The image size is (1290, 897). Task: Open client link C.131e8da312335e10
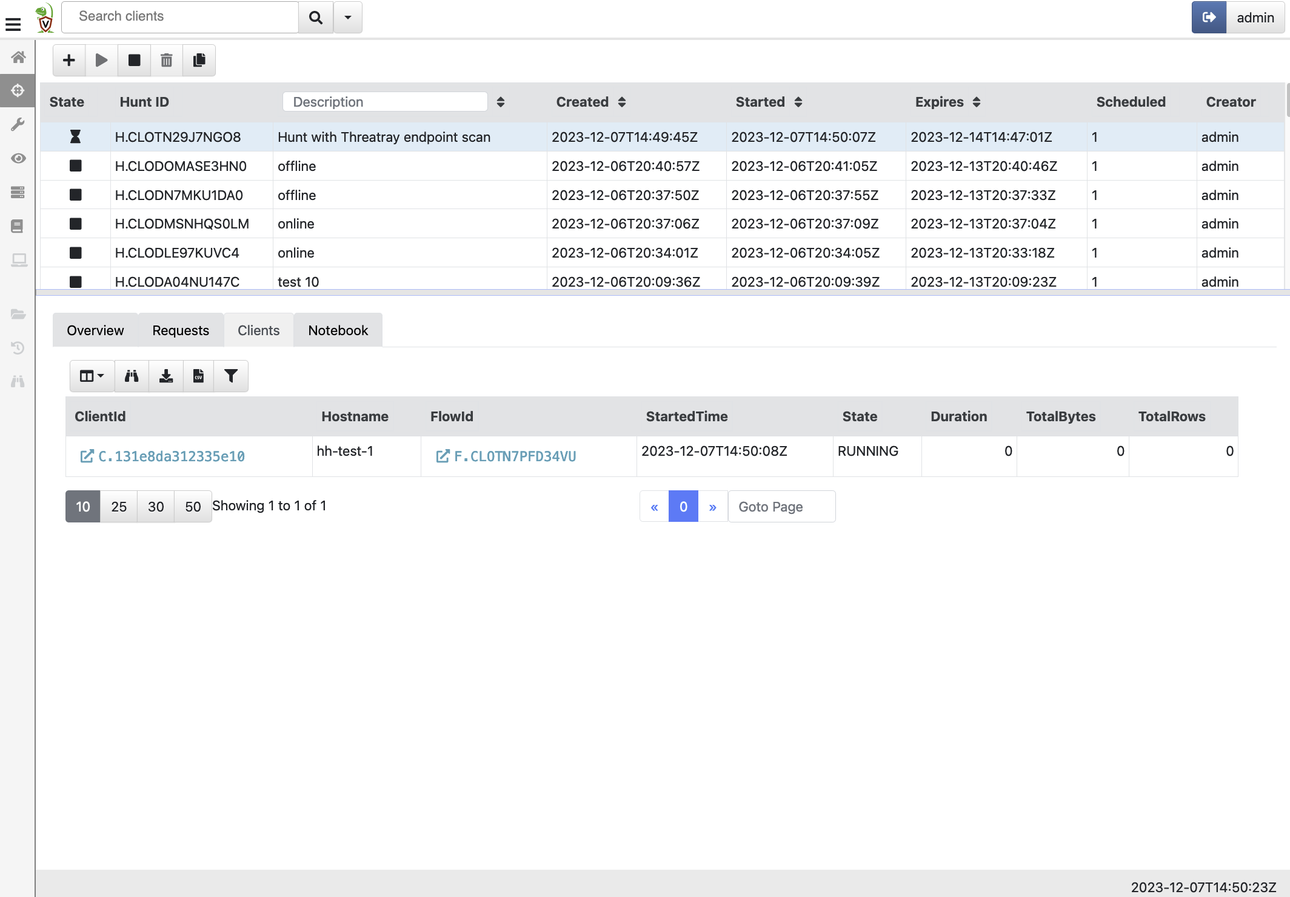tap(162, 456)
